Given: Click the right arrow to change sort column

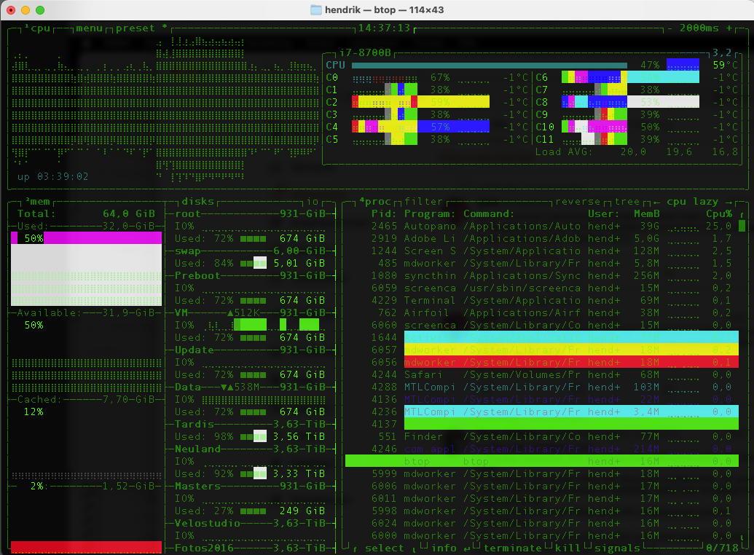Looking at the screenshot, I should (x=728, y=202).
